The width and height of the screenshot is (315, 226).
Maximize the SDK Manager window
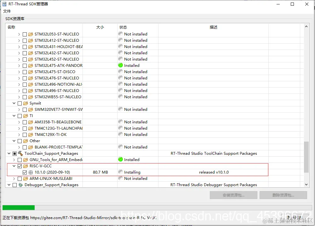(x=292, y=4)
